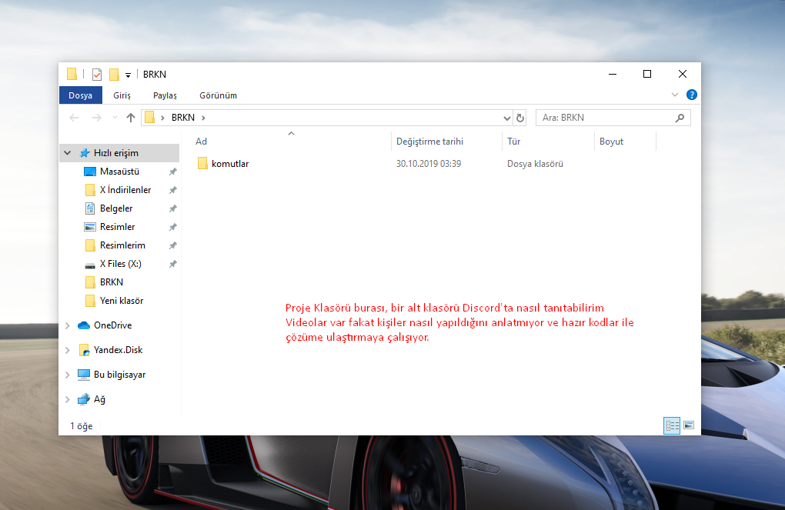The width and height of the screenshot is (785, 510).
Task: Click BRKN in the address bar
Action: pyautogui.click(x=182, y=118)
